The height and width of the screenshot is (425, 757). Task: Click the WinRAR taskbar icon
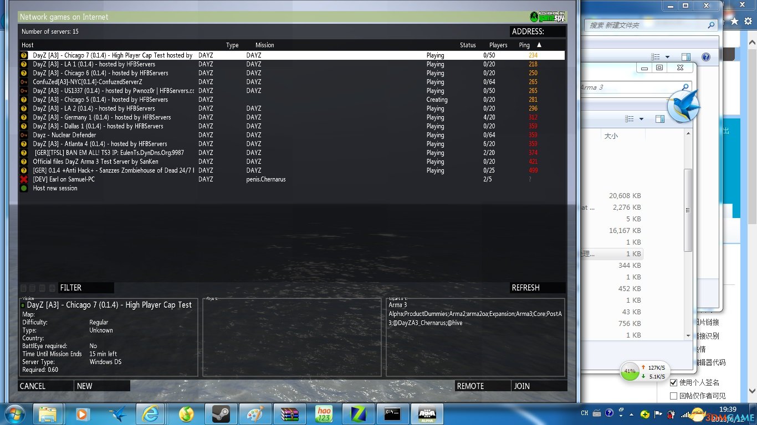tap(290, 414)
